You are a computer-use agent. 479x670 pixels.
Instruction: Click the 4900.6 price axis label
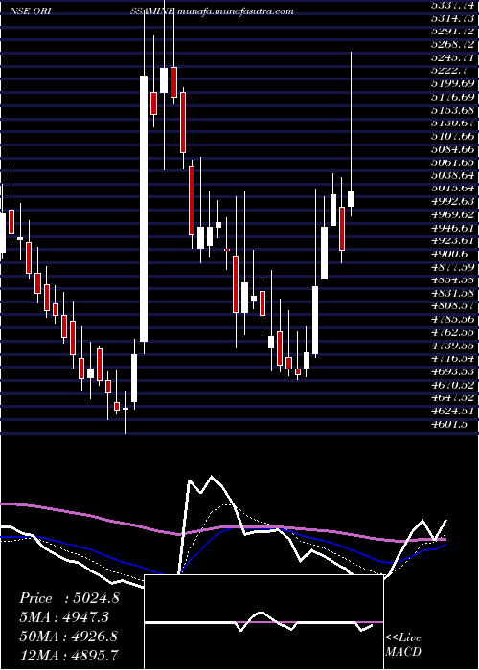[x=447, y=255]
